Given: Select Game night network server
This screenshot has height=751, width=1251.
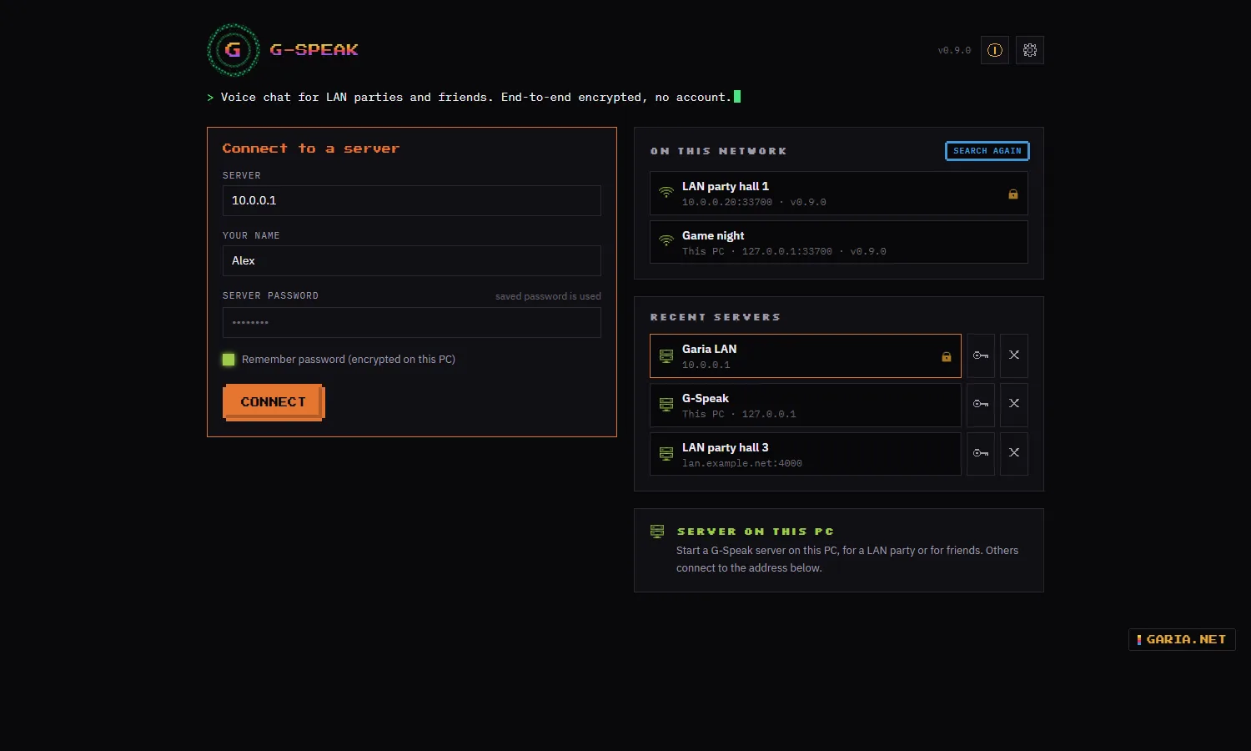Looking at the screenshot, I should [839, 243].
